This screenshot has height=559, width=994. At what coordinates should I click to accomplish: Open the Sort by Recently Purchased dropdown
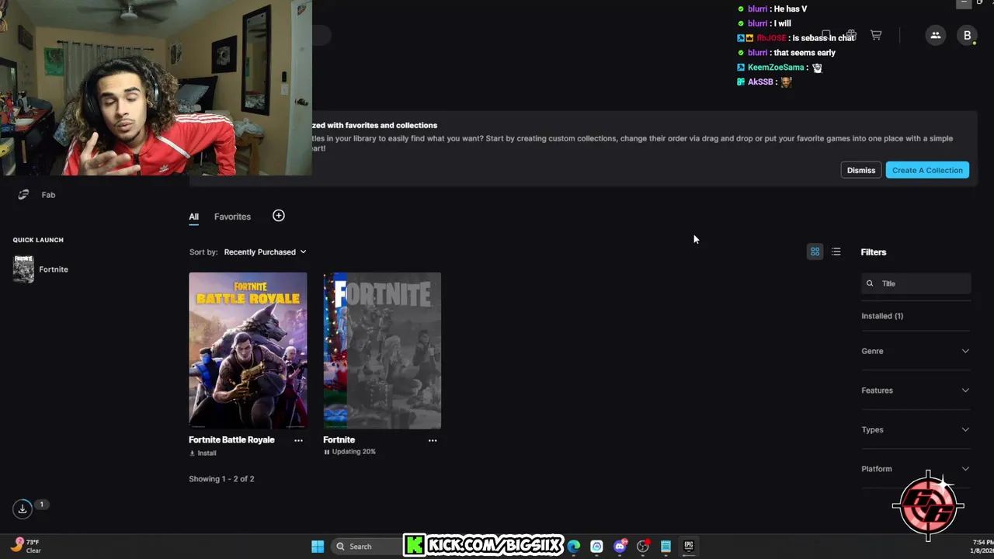pyautogui.click(x=265, y=252)
